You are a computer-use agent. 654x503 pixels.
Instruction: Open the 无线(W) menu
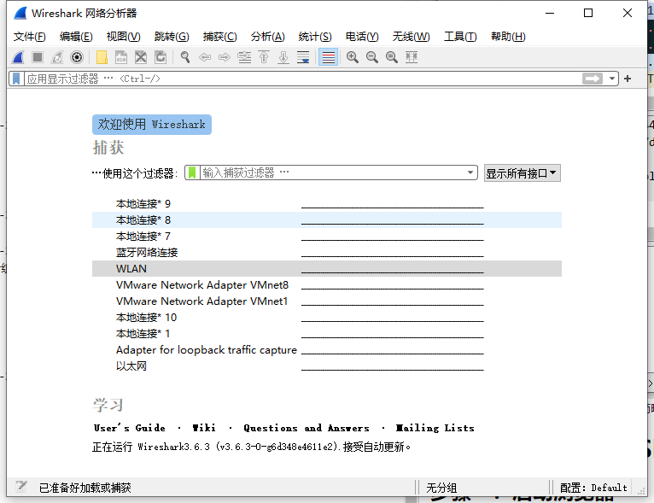(x=411, y=37)
